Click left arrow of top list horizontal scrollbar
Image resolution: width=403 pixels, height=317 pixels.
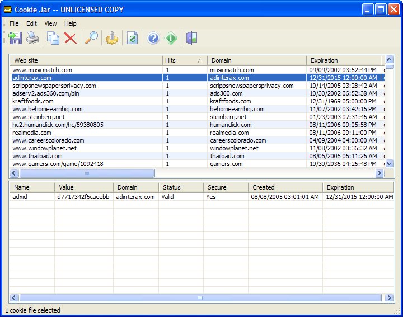tap(14, 173)
